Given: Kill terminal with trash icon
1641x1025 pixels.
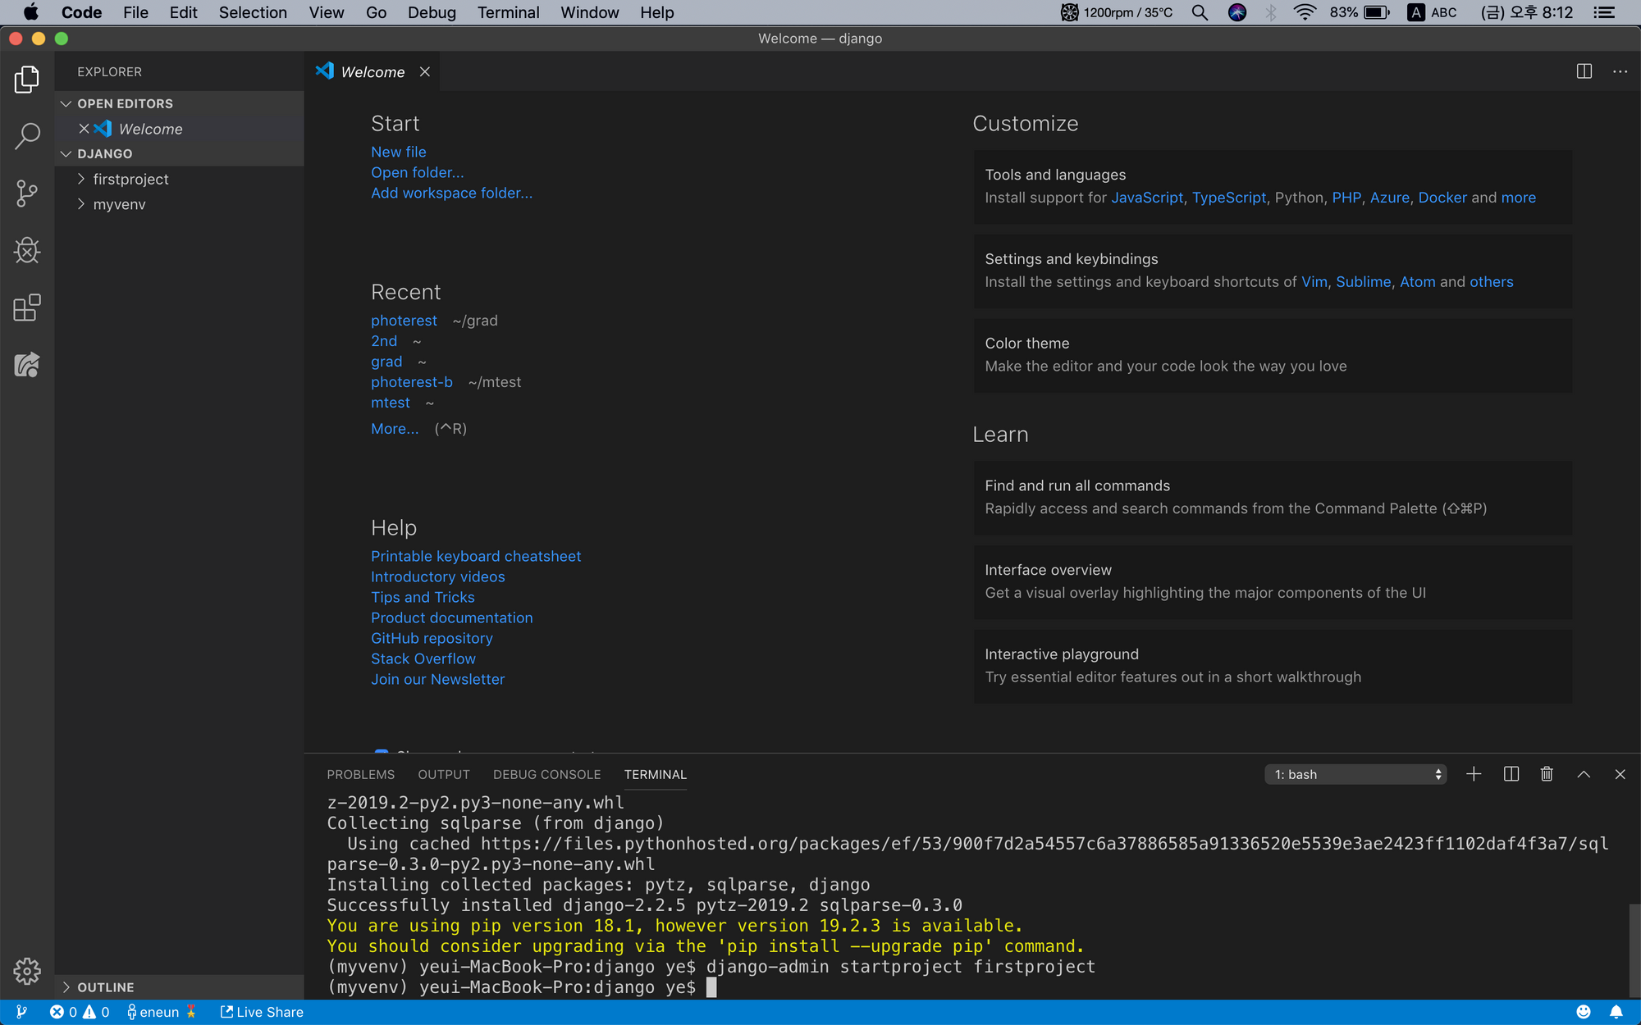Looking at the screenshot, I should (1547, 774).
